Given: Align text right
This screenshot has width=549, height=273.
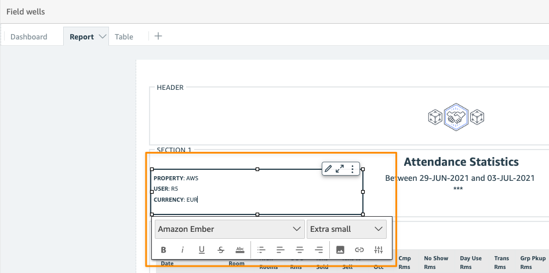Looking at the screenshot, I should coord(319,250).
